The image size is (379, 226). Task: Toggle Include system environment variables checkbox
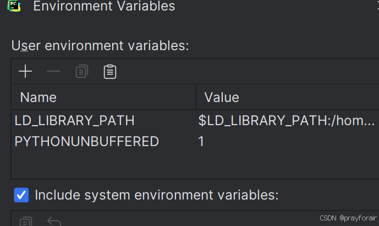pyautogui.click(x=21, y=195)
